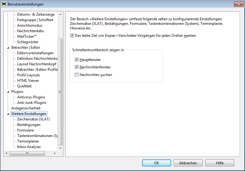
Task: Click the vertical scrollbar thumb of tree
Action: [60, 92]
